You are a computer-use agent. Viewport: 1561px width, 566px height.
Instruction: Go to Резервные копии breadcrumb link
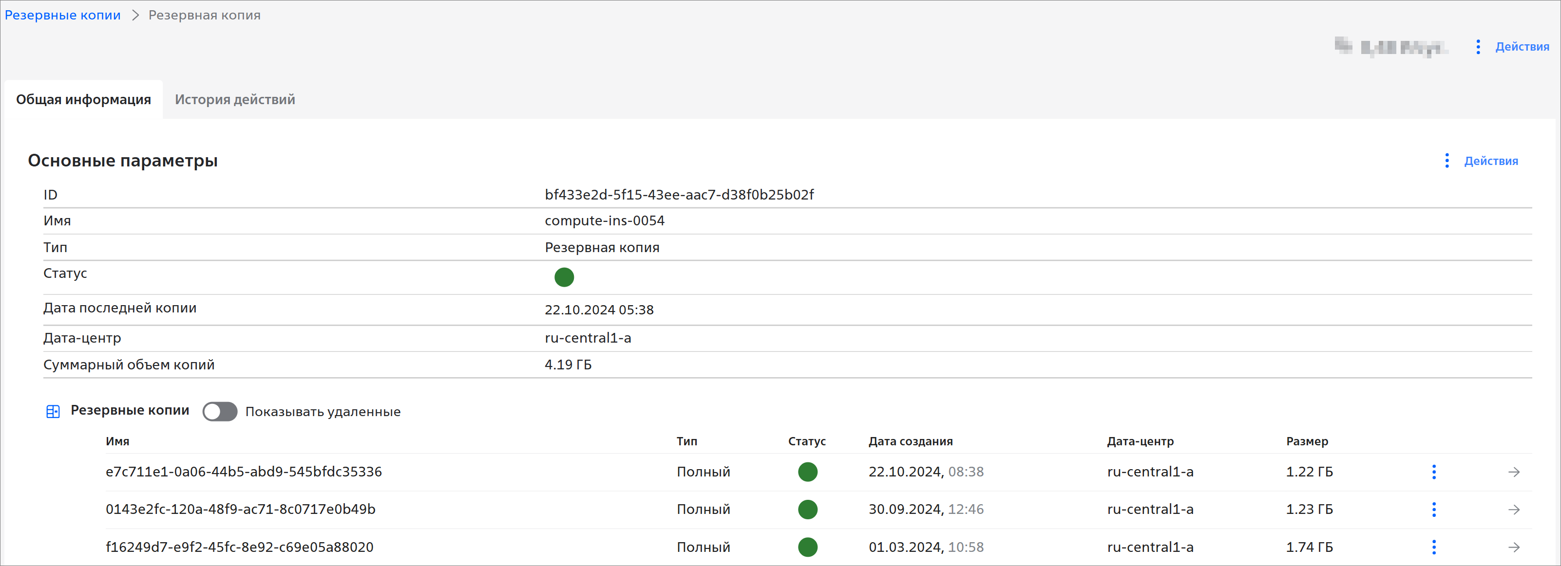click(x=62, y=15)
